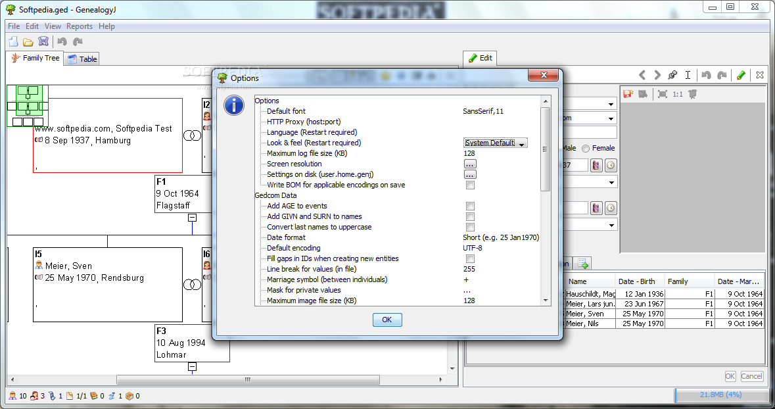This screenshot has height=409, width=775.
Task: Click the add-tab icon with green plus
Action: 583,263
